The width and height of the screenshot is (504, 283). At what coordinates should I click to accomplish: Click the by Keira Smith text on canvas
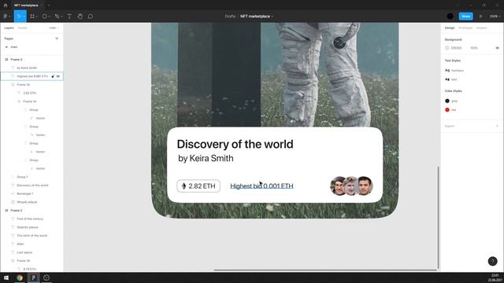206,158
